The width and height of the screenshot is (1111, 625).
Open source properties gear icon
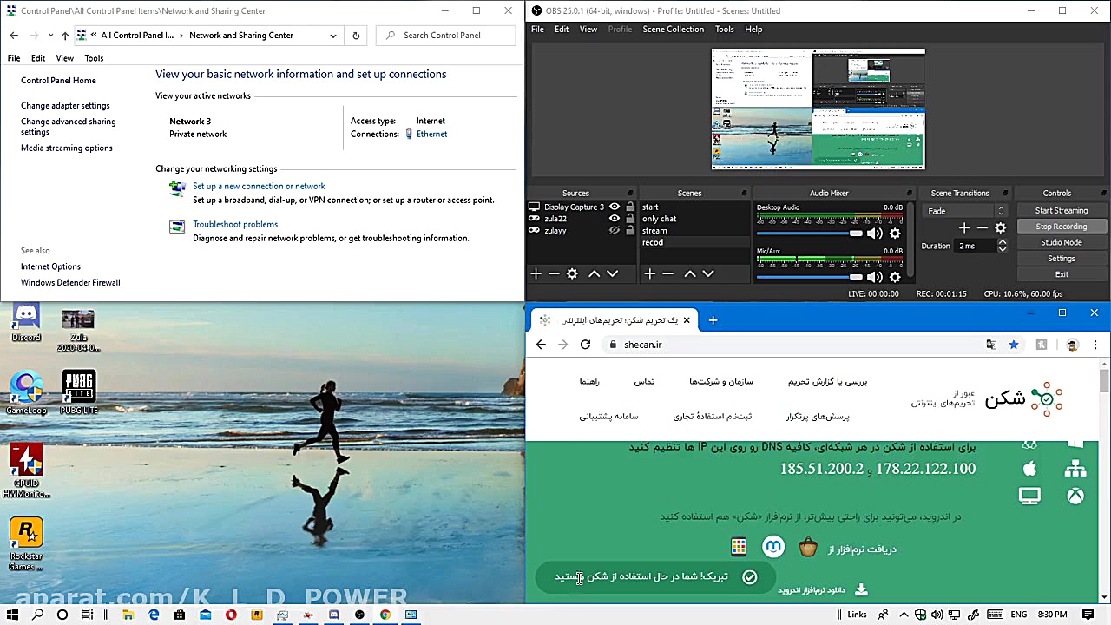[572, 273]
